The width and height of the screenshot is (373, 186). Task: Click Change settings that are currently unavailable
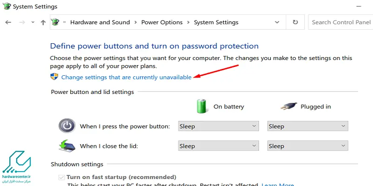pos(126,77)
